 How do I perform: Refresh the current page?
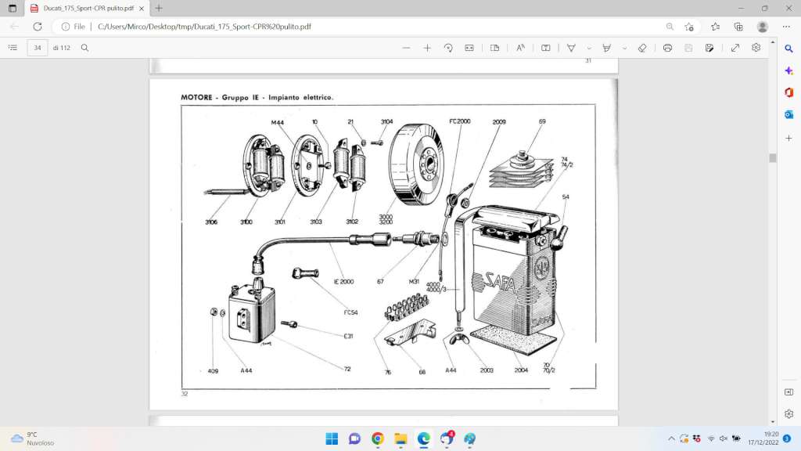(x=38, y=27)
